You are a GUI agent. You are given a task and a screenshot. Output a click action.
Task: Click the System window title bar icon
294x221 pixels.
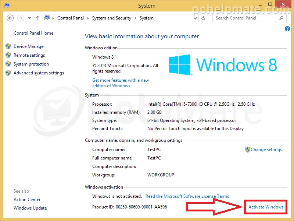pos(7,6)
